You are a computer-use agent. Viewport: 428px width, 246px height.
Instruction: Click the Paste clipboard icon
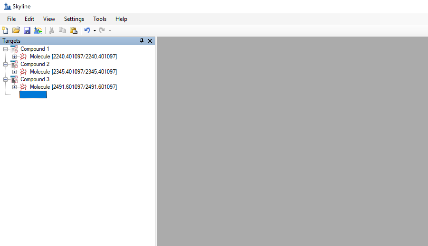(74, 30)
